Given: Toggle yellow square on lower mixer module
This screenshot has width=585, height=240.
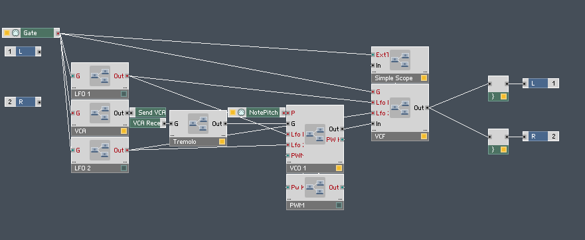Looking at the screenshot, I should (503, 150).
